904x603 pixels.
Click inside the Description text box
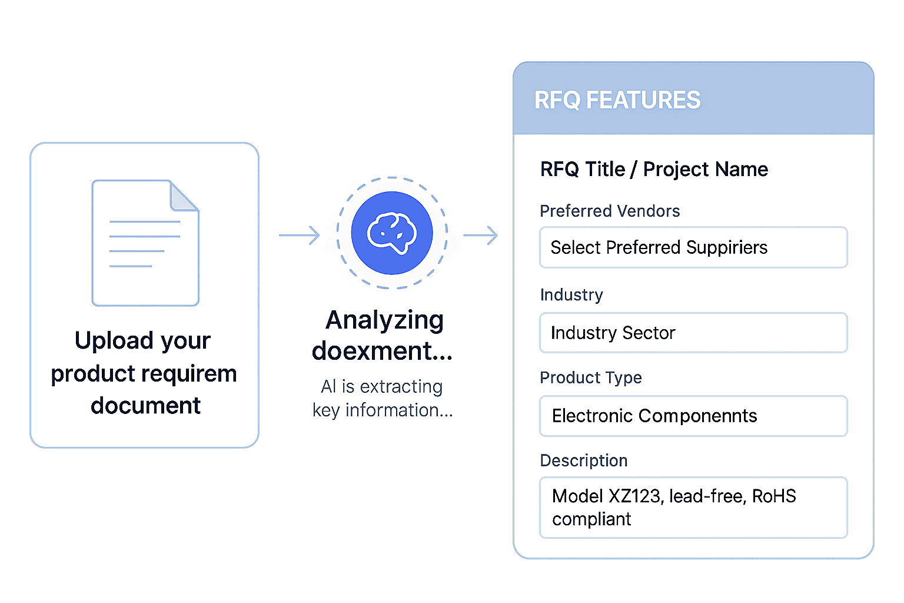tap(693, 507)
